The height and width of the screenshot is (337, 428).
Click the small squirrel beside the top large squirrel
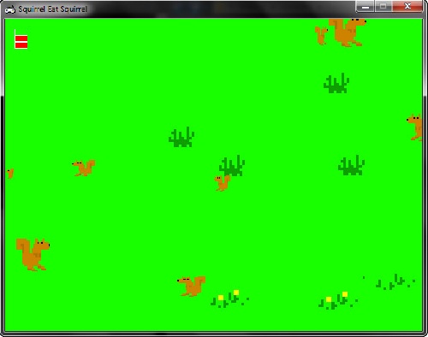321,35
